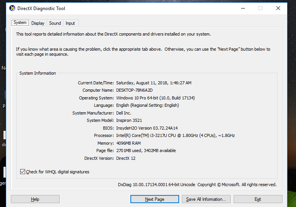Switch to the Input tab
Viewport: 296px width, 207px height.
[70, 23]
